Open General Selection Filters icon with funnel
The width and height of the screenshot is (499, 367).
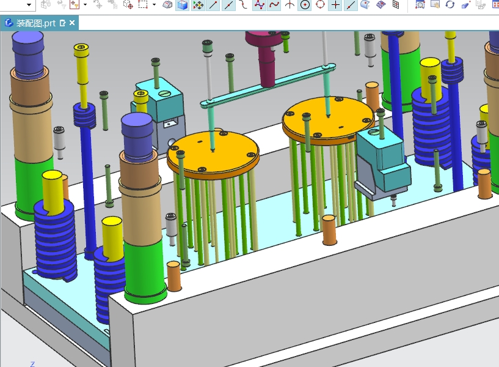(x=75, y=4)
